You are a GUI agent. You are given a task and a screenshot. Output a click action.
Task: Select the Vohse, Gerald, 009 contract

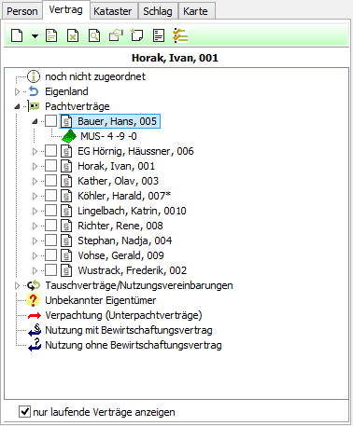coord(120,255)
